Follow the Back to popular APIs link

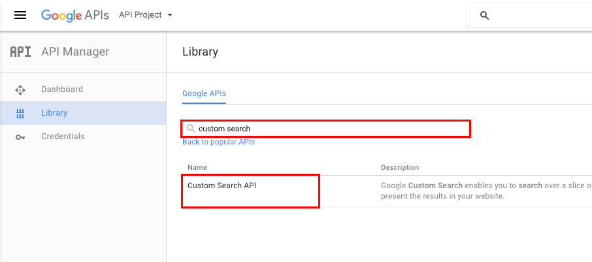(x=219, y=142)
